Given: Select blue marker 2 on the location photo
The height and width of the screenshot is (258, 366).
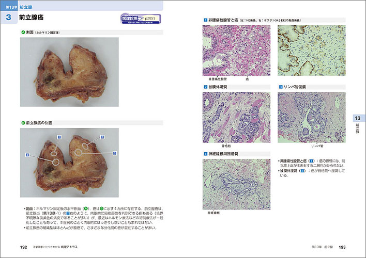Looking at the screenshot, I should coord(102,137).
